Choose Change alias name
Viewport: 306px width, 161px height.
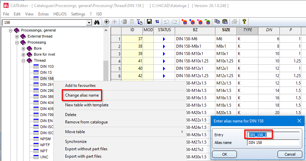82,95
